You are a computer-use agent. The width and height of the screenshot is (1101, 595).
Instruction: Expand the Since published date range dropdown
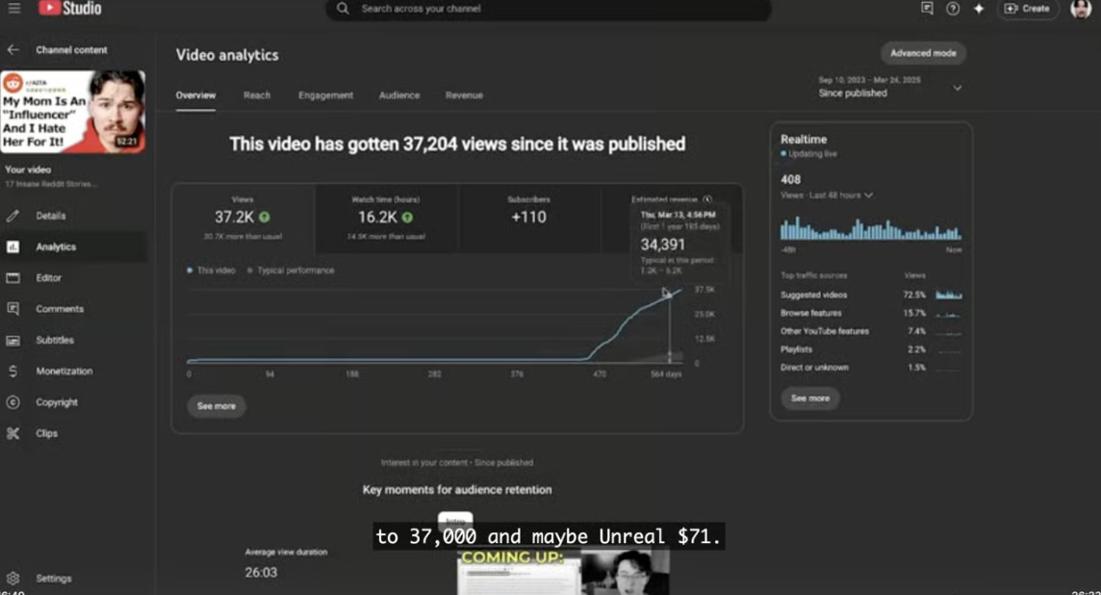coord(957,88)
